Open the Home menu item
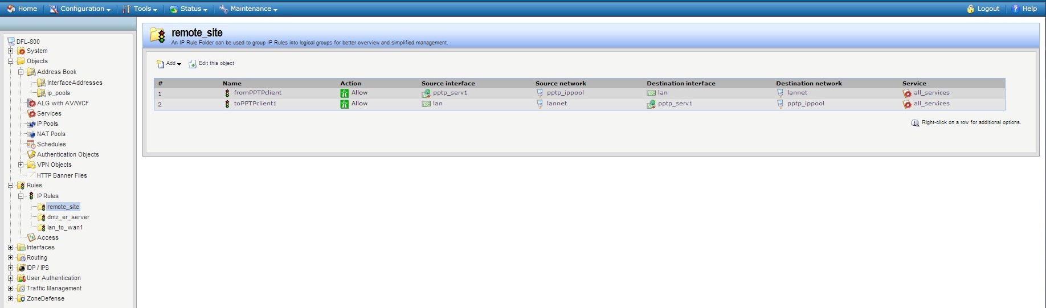1046x308 pixels. pyautogui.click(x=22, y=9)
